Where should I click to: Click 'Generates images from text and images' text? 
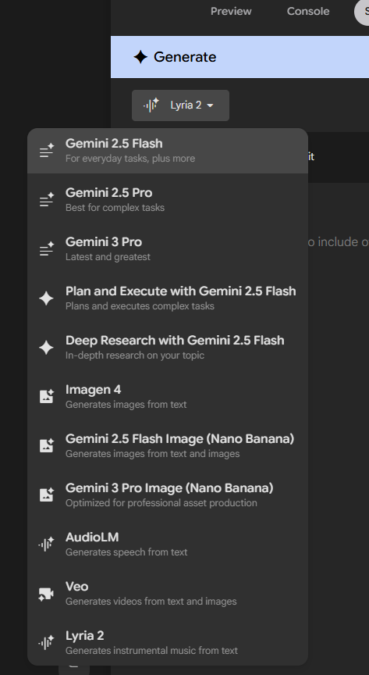pyautogui.click(x=153, y=453)
